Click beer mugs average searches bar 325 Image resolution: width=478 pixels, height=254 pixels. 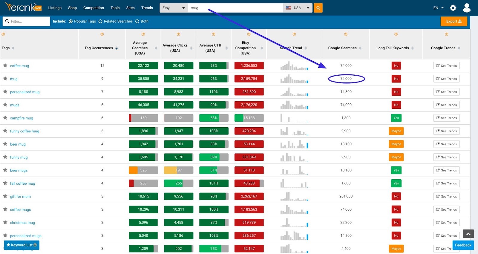143,170
